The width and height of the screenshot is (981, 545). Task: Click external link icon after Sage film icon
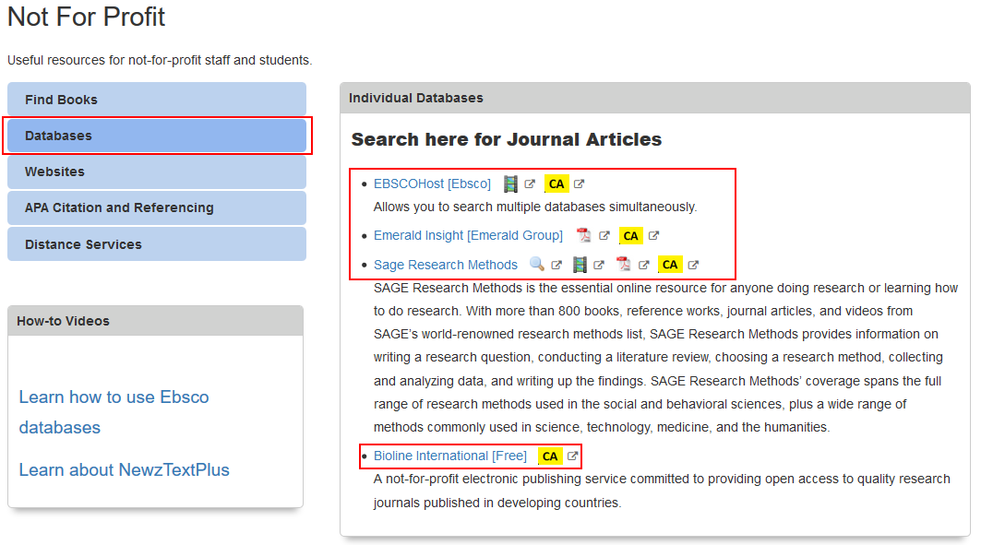[599, 265]
